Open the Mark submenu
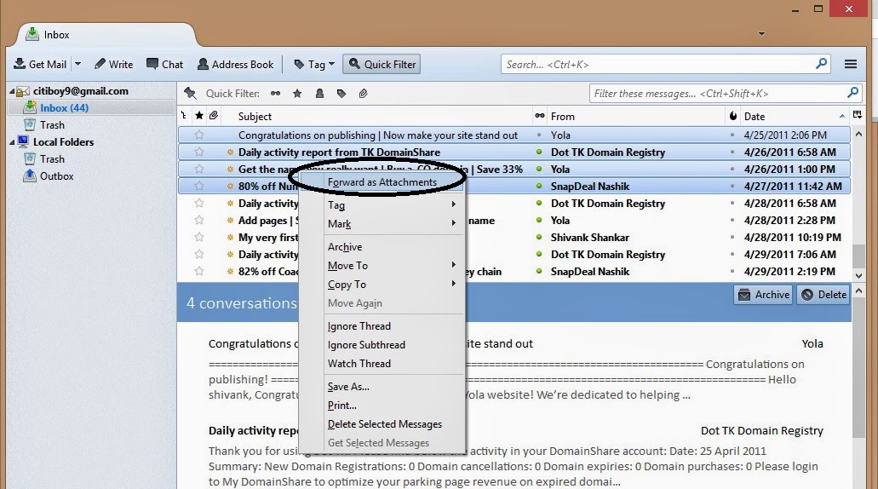The image size is (878, 489). coord(382,223)
